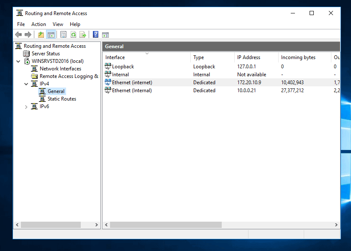Click the Forward arrow toolbar icon

[28, 35]
